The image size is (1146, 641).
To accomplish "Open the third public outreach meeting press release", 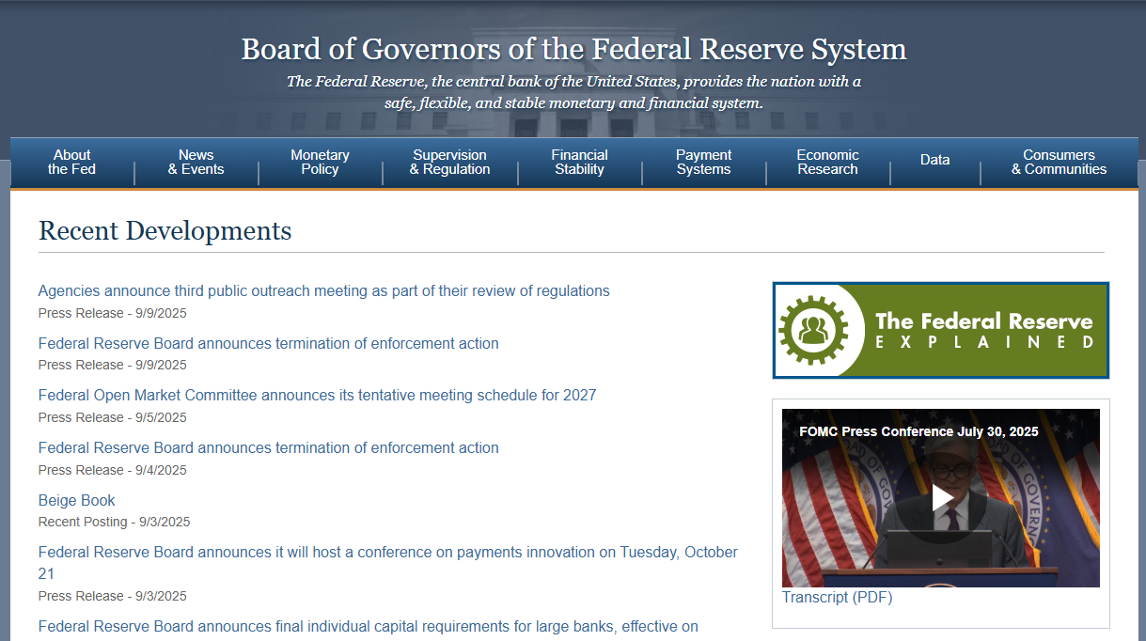I will [x=324, y=291].
